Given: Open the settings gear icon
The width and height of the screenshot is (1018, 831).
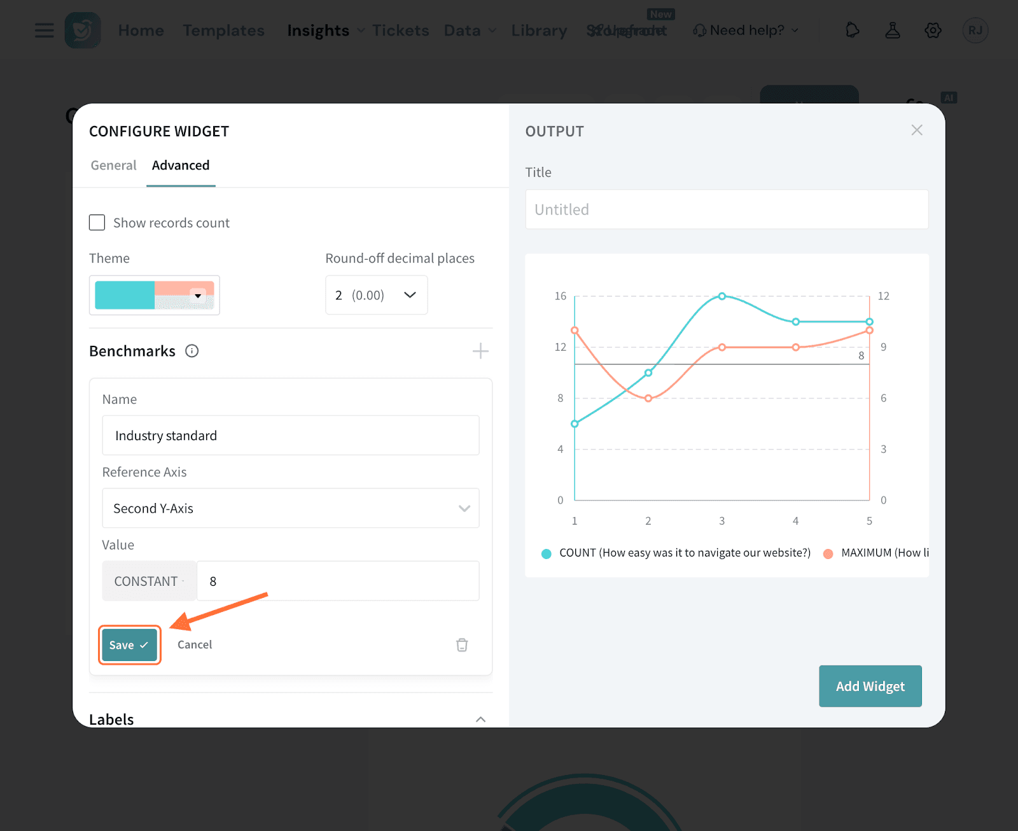Looking at the screenshot, I should tap(933, 31).
